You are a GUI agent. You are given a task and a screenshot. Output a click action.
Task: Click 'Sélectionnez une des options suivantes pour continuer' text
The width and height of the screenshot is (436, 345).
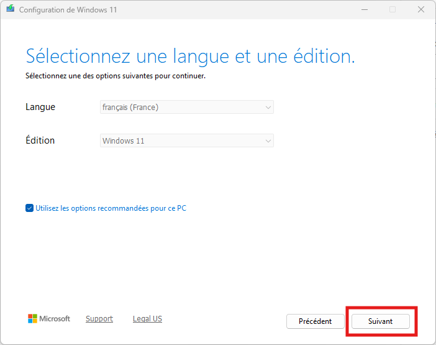tap(116, 76)
